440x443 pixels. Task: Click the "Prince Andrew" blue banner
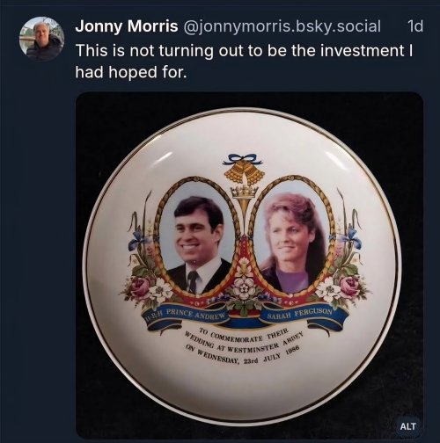point(187,316)
